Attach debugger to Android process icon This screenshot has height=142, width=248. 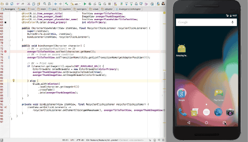pos(100,4)
